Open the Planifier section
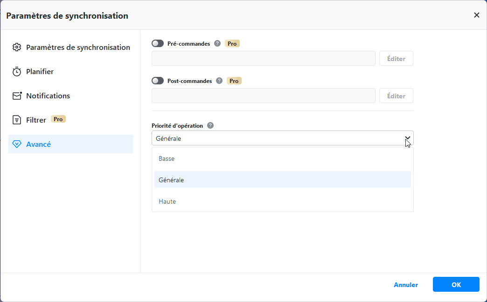 [40, 72]
